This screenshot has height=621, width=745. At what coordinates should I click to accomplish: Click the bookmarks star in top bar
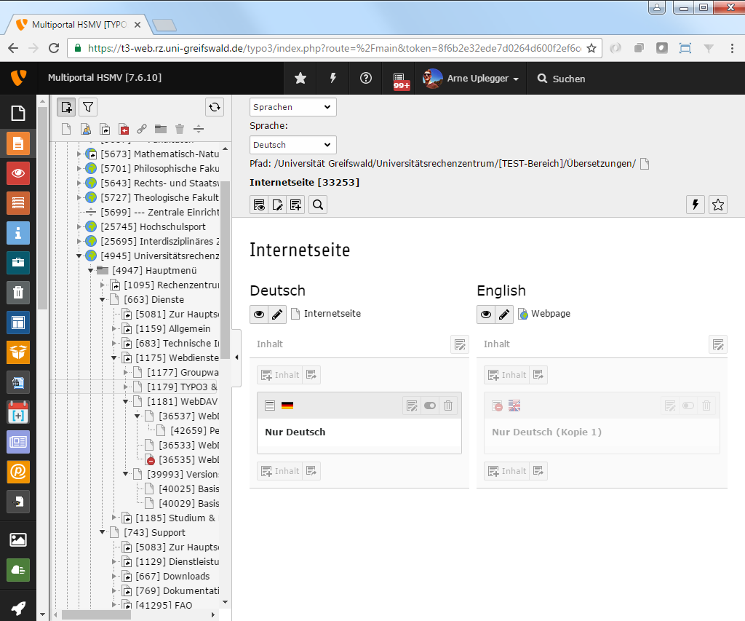pos(300,79)
